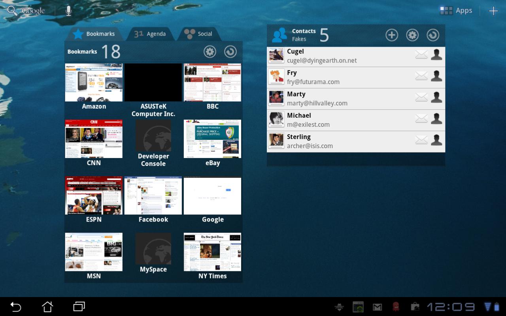Tap Michael's avatar photo

[x=276, y=119]
